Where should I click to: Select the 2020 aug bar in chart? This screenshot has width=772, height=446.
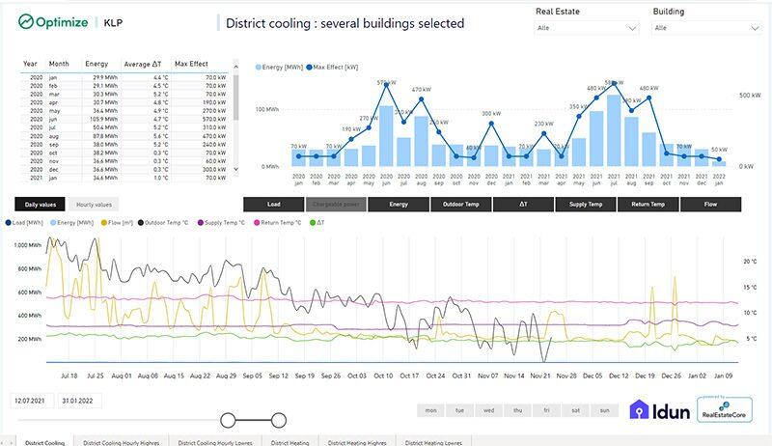pos(421,141)
